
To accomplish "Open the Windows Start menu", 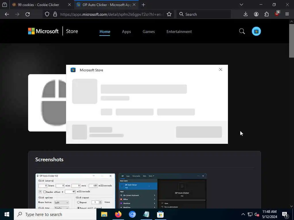I will tap(7, 214).
